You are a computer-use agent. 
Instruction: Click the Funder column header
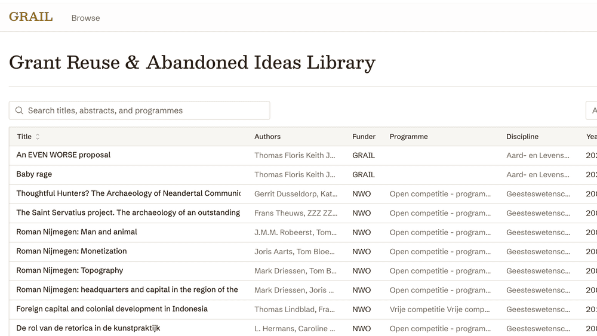point(364,137)
